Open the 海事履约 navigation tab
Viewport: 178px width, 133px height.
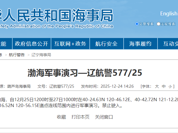point(140,44)
